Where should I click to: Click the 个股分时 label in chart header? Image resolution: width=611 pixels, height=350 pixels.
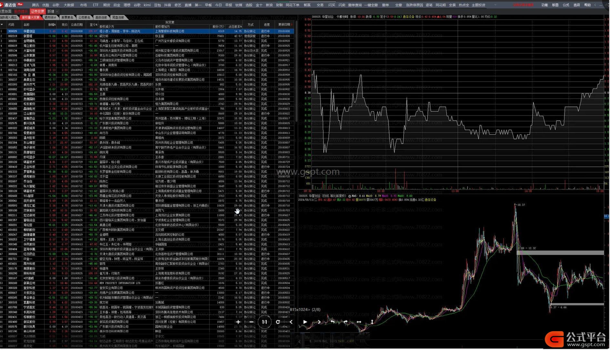pyautogui.click(x=342, y=17)
